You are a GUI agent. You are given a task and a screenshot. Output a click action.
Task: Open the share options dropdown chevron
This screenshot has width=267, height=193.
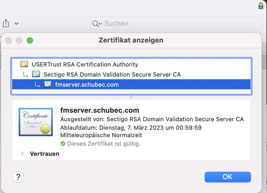tap(17, 23)
